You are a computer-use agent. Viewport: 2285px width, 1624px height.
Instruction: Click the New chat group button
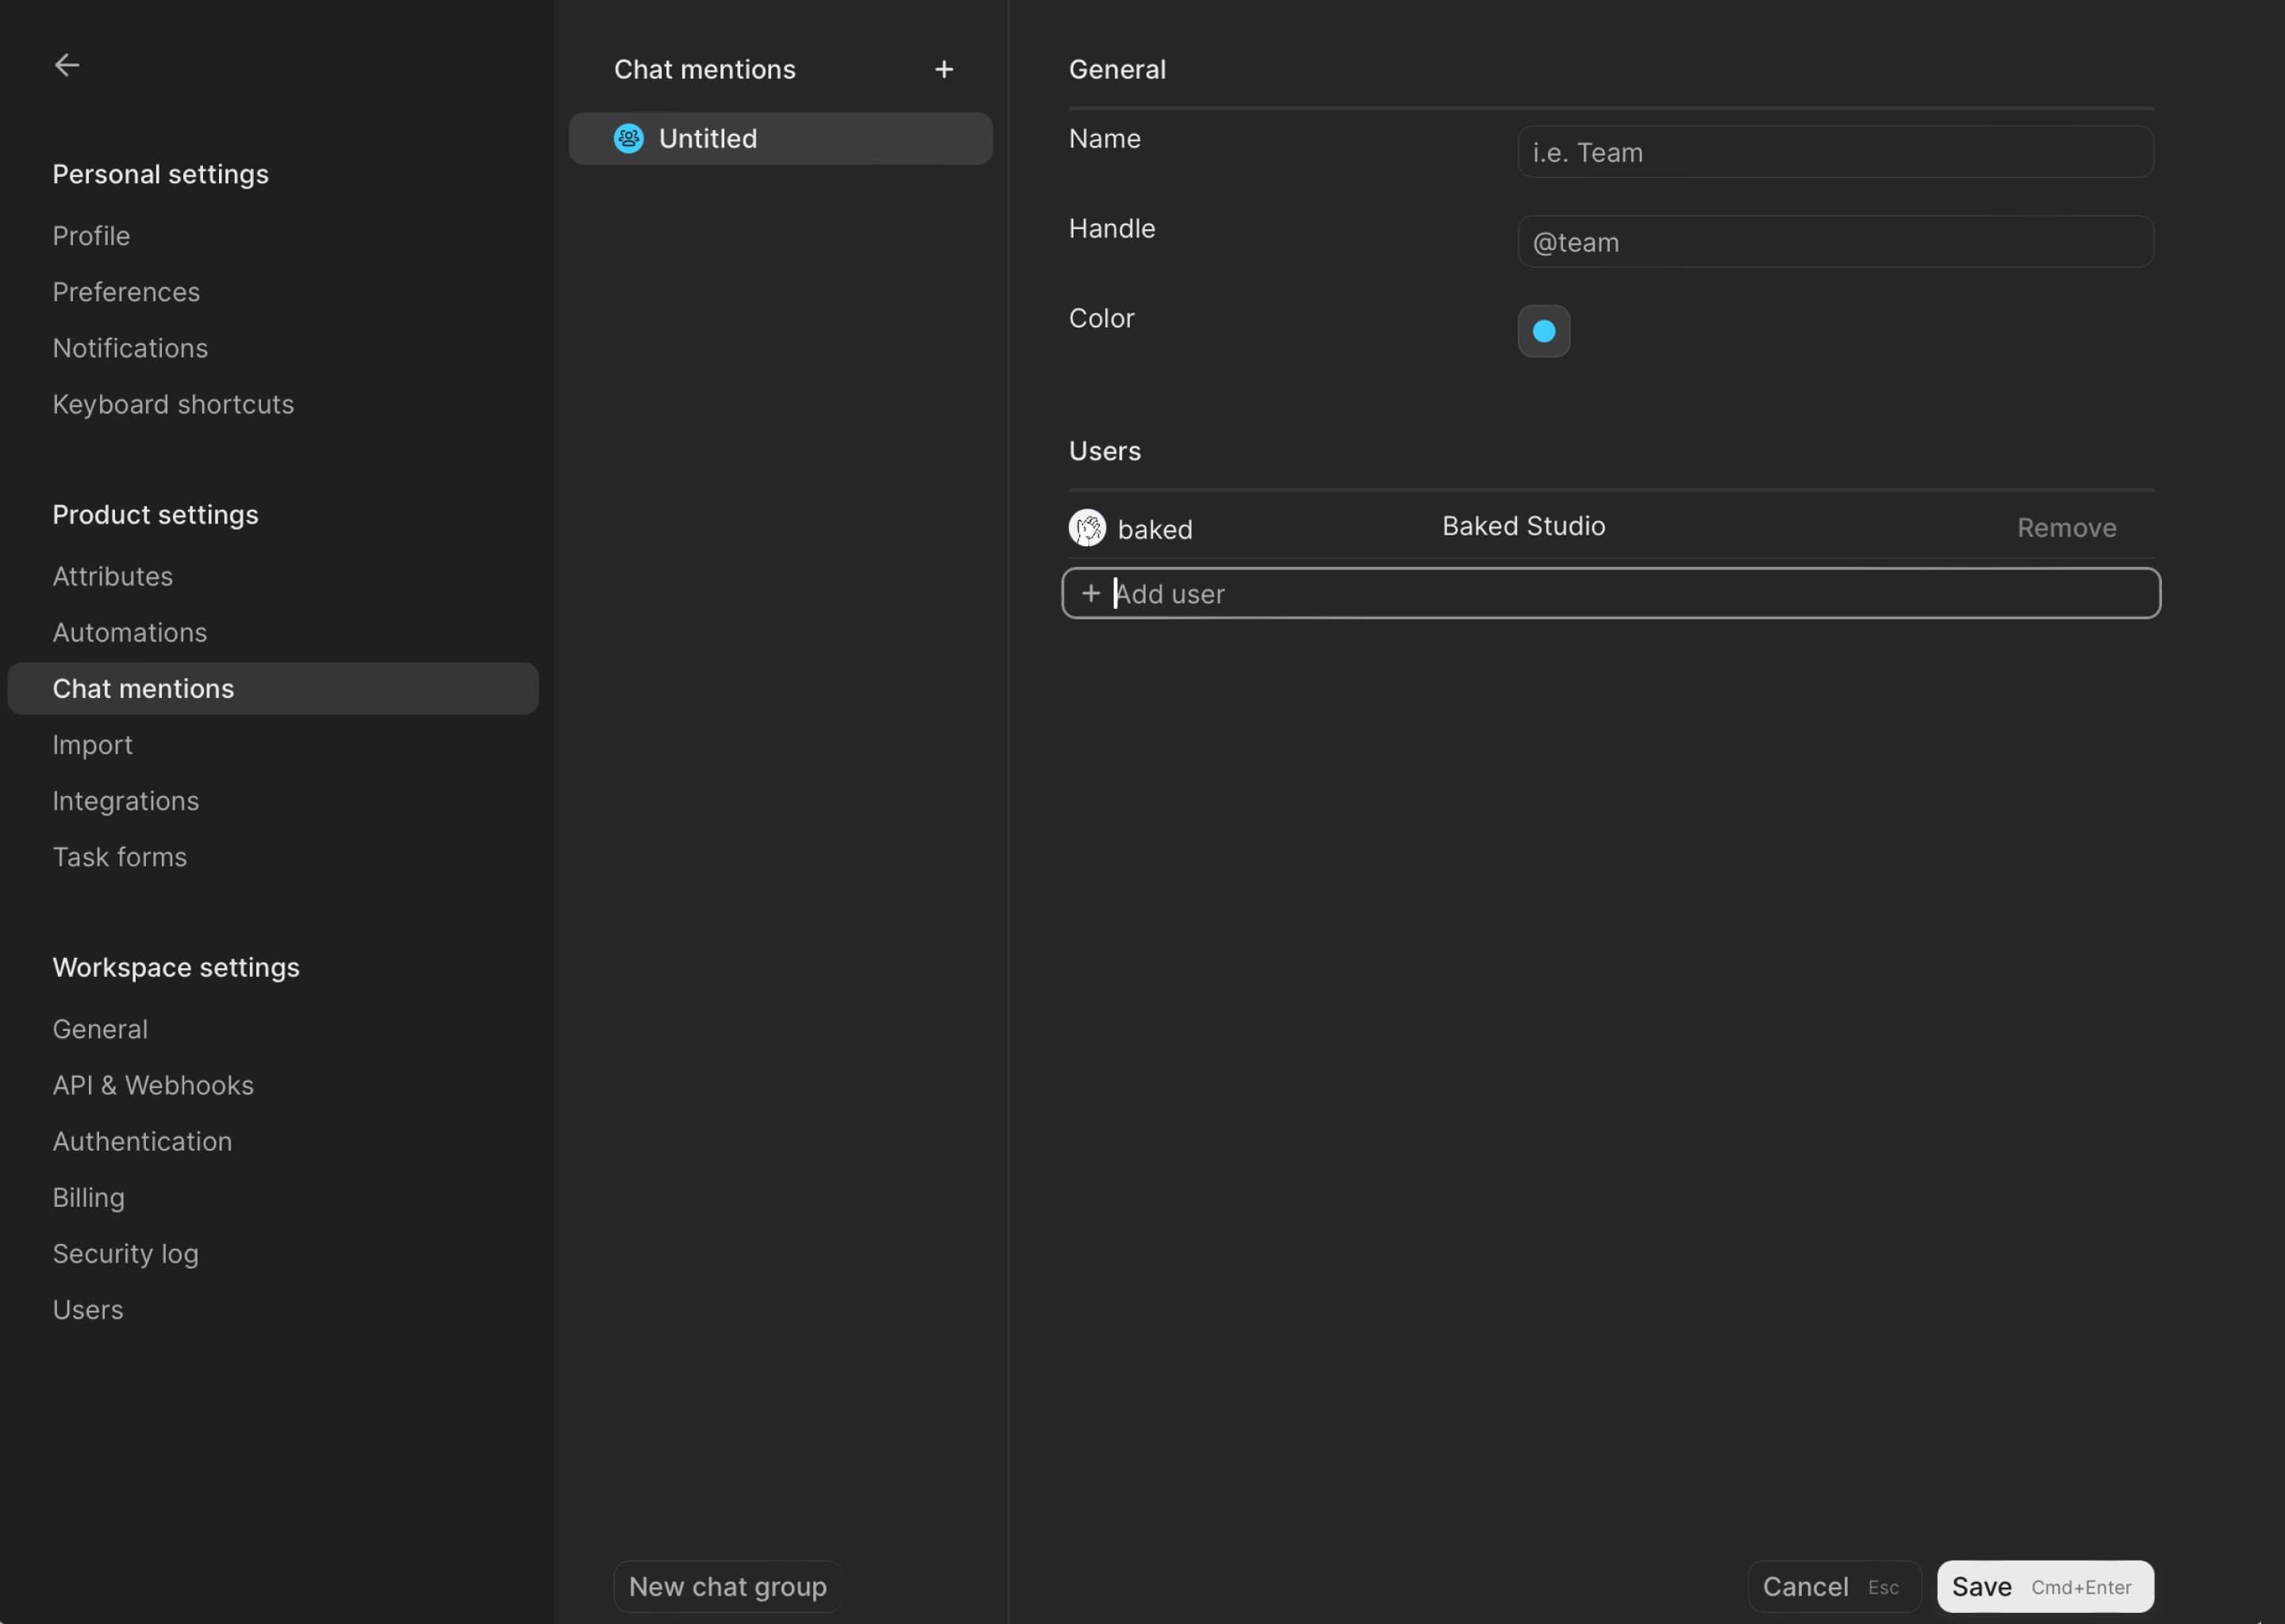tap(728, 1586)
